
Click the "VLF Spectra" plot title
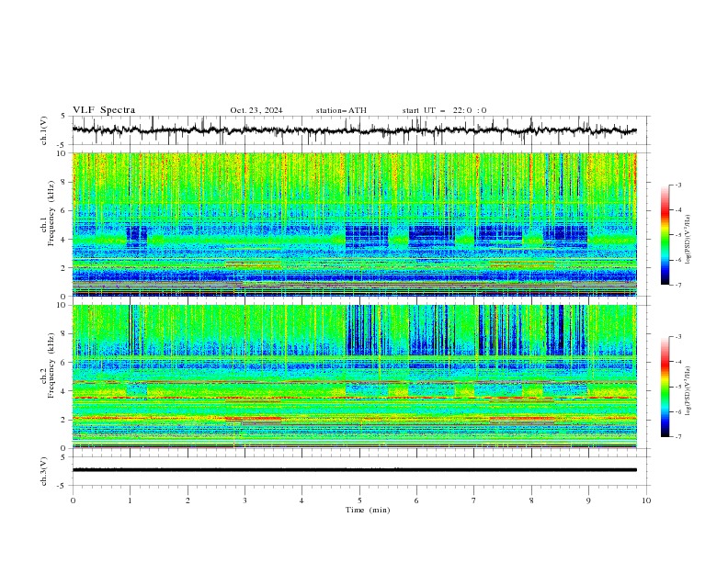(x=104, y=110)
